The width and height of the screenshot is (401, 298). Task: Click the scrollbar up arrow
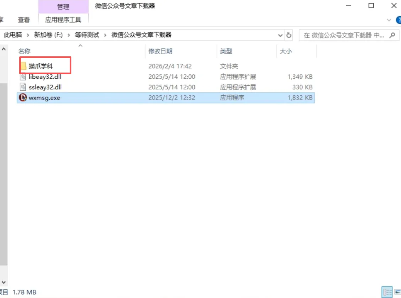[x=3, y=49]
